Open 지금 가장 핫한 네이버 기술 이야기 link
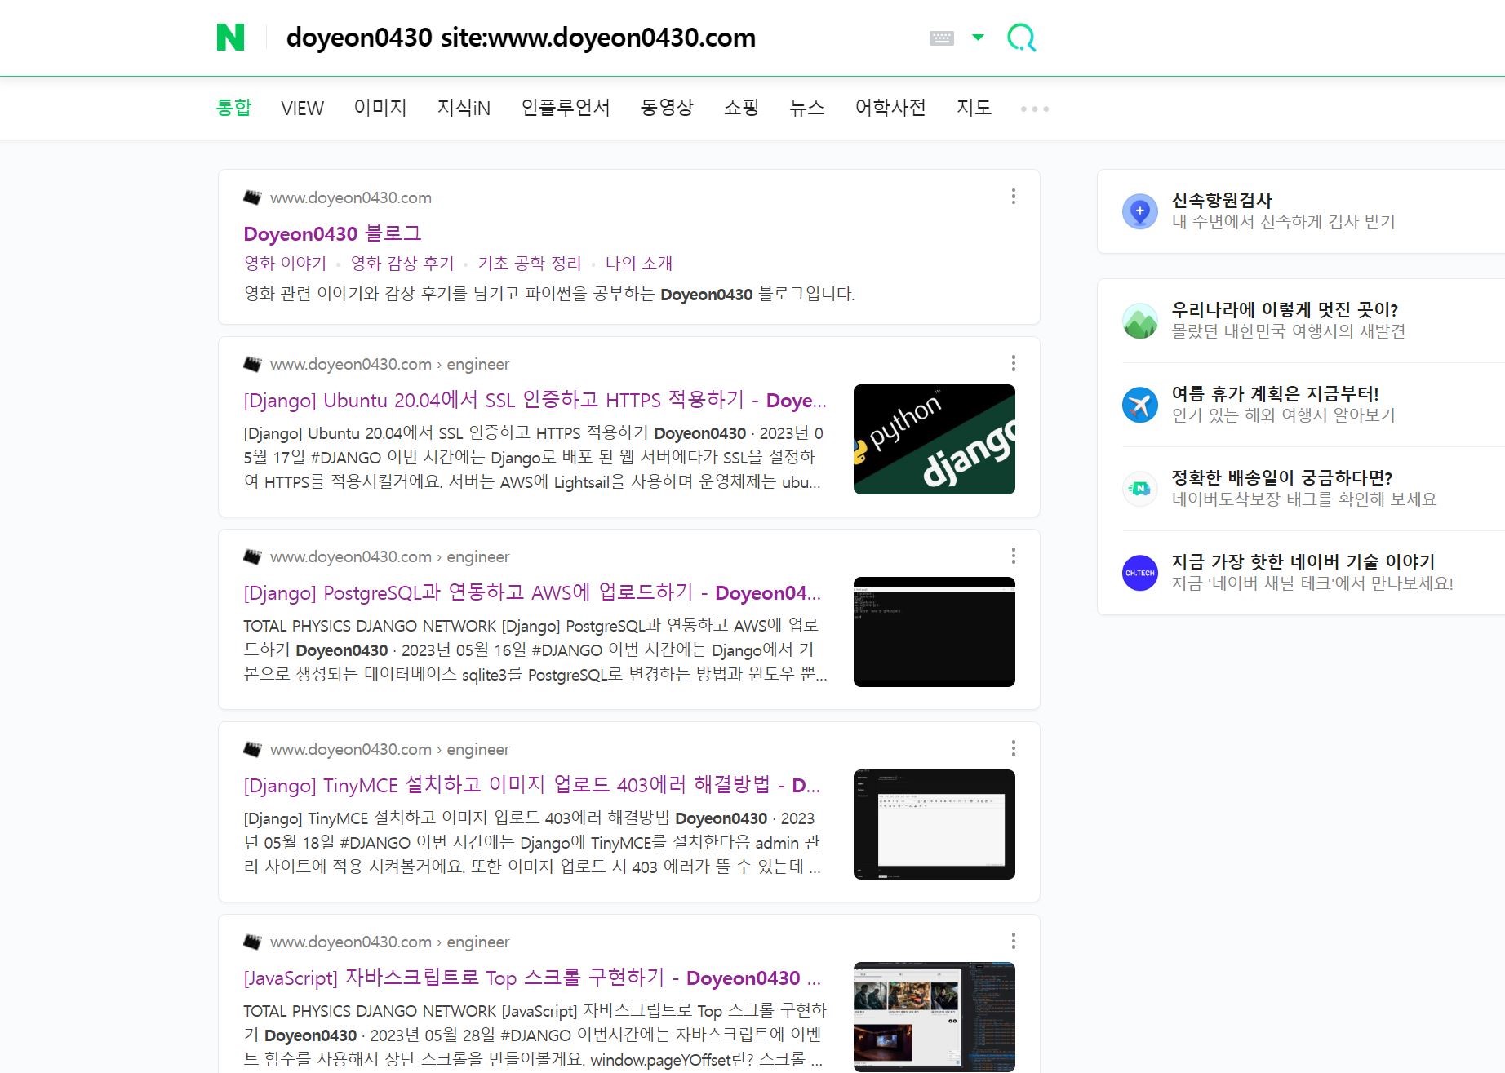This screenshot has width=1505, height=1073. point(1303,561)
